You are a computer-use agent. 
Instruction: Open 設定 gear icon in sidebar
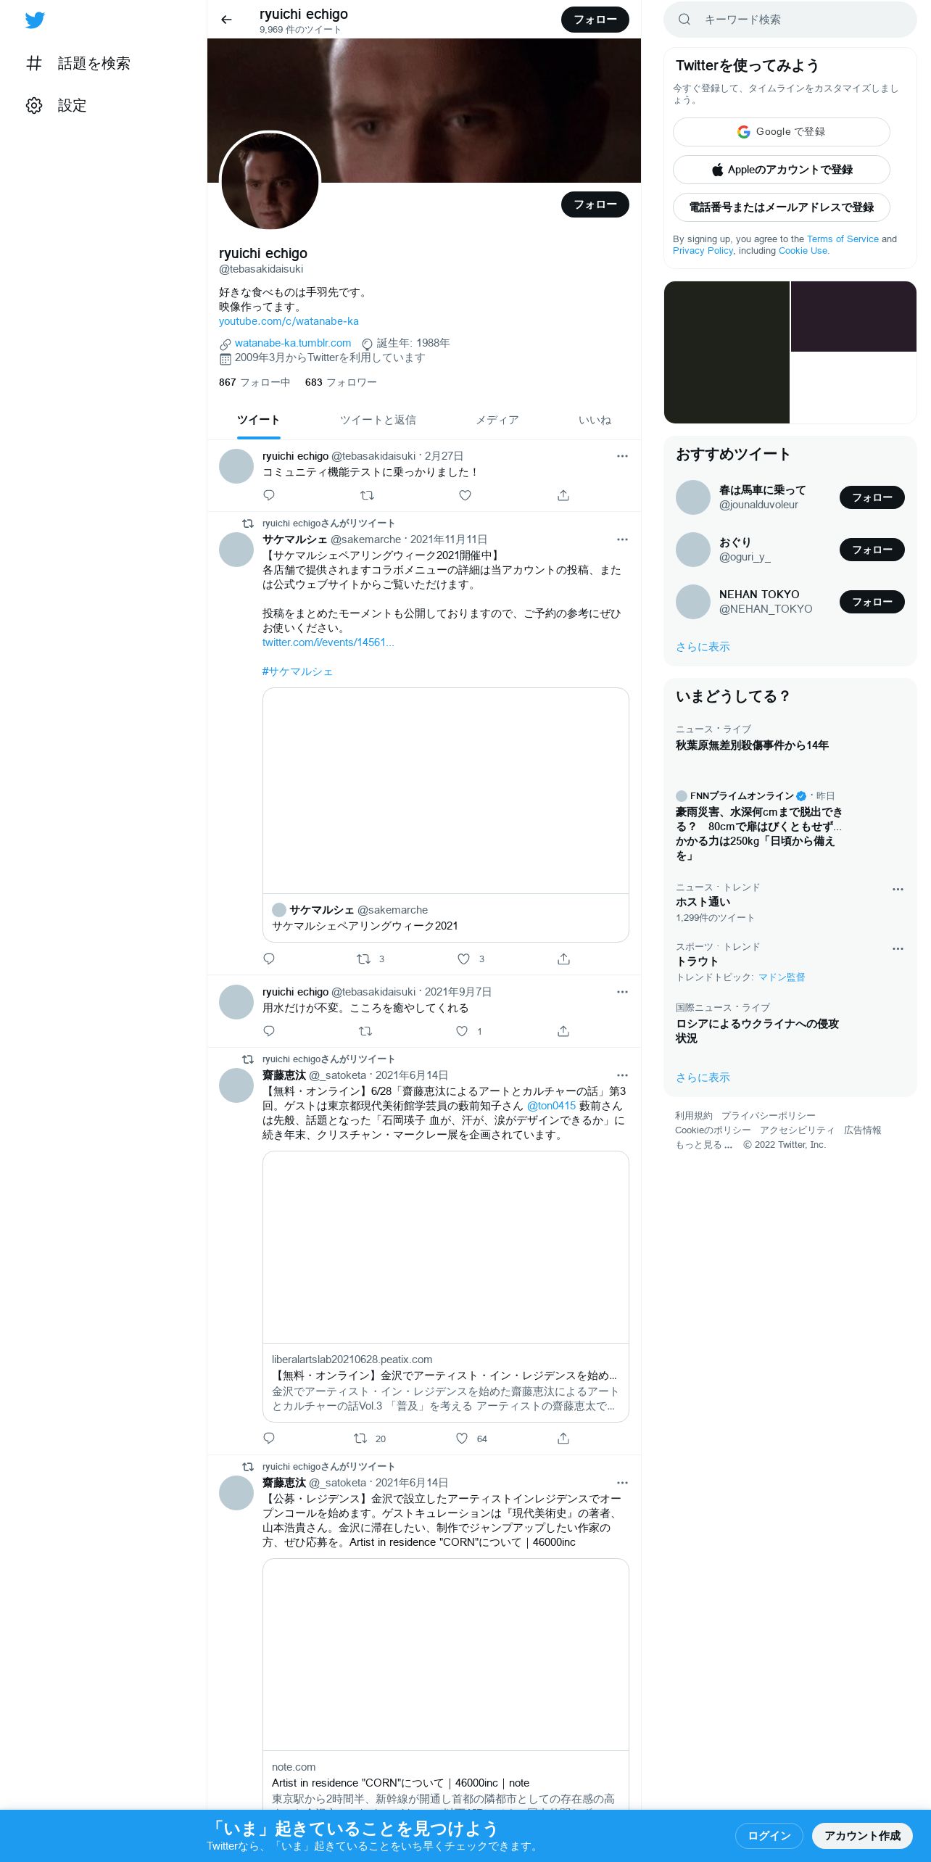point(34,105)
